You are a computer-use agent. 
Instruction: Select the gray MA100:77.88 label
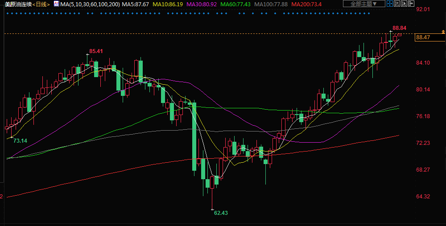tap(273, 4)
